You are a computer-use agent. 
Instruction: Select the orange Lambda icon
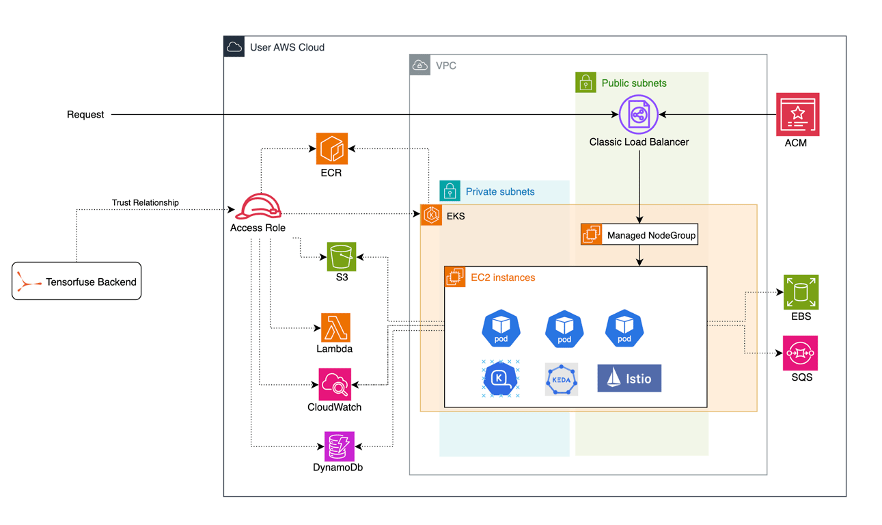click(x=335, y=327)
